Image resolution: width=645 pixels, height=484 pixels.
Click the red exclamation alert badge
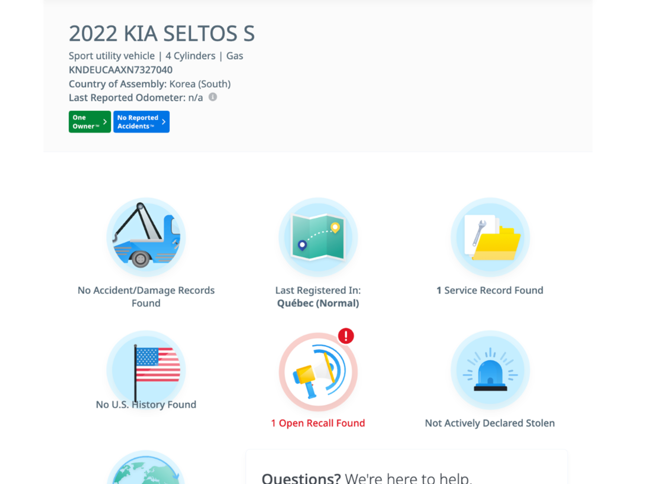tap(346, 336)
